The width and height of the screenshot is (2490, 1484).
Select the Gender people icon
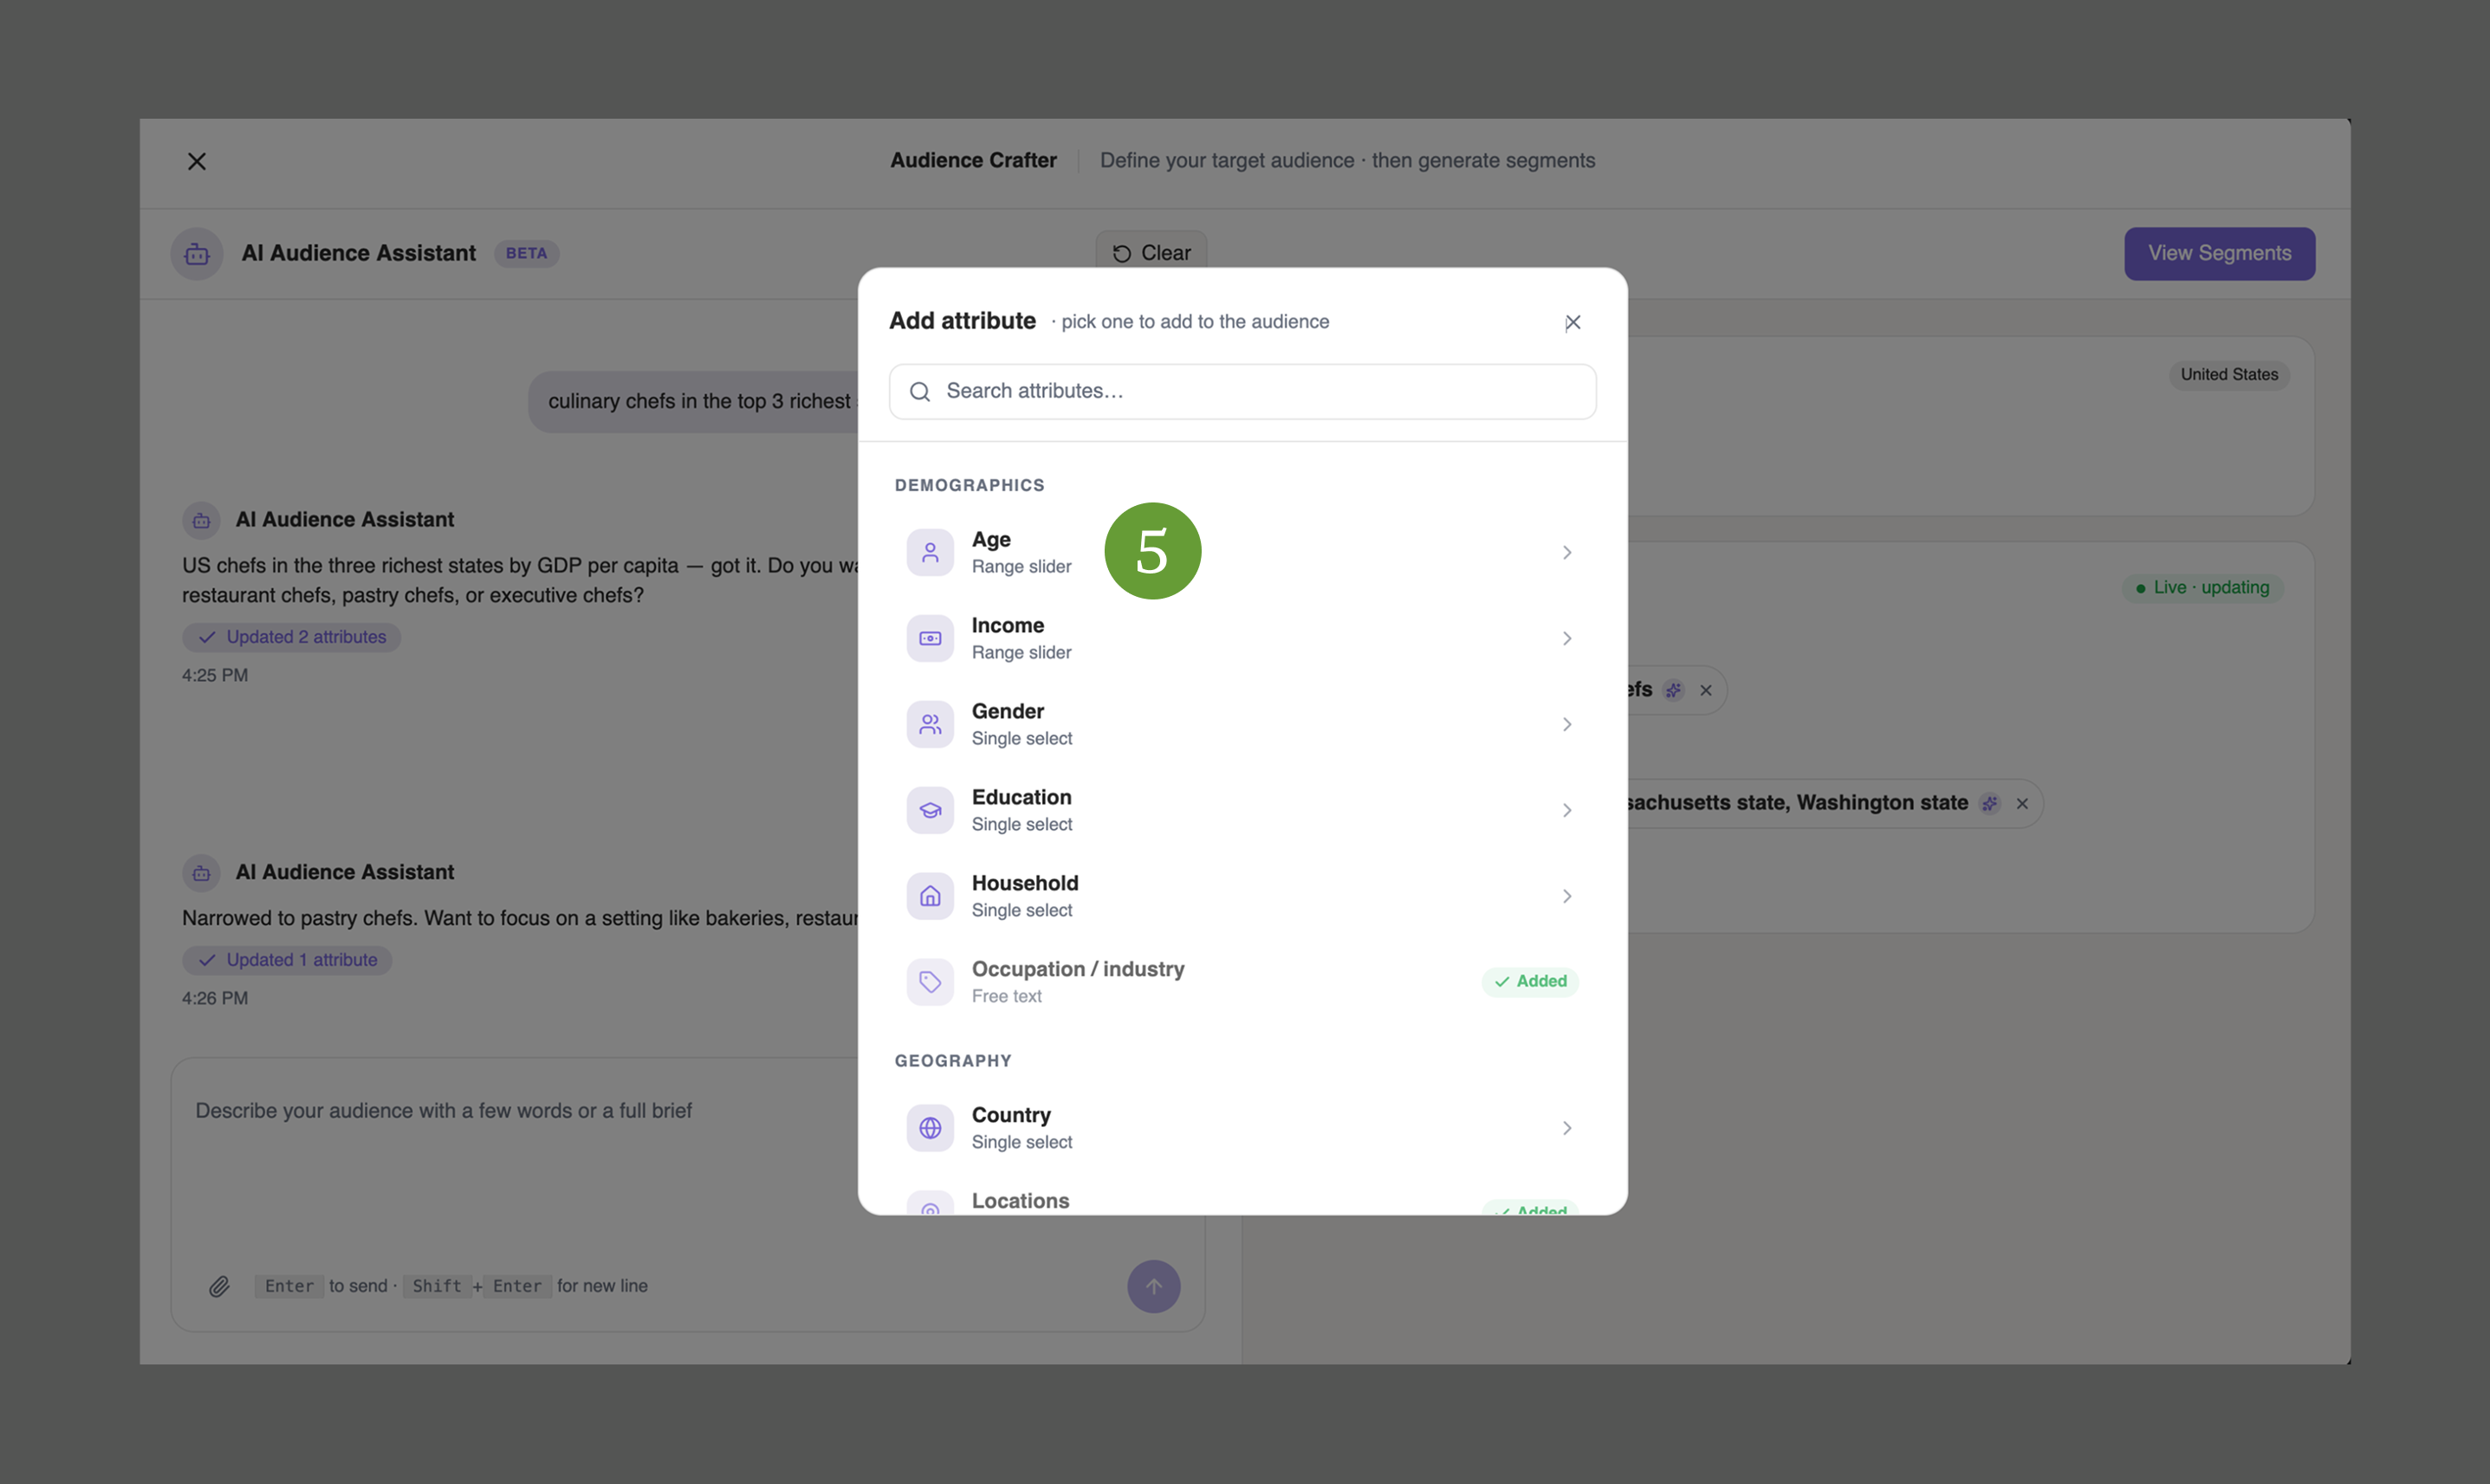coord(930,724)
